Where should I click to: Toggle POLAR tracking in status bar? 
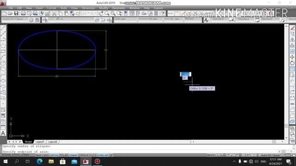(x=64, y=155)
